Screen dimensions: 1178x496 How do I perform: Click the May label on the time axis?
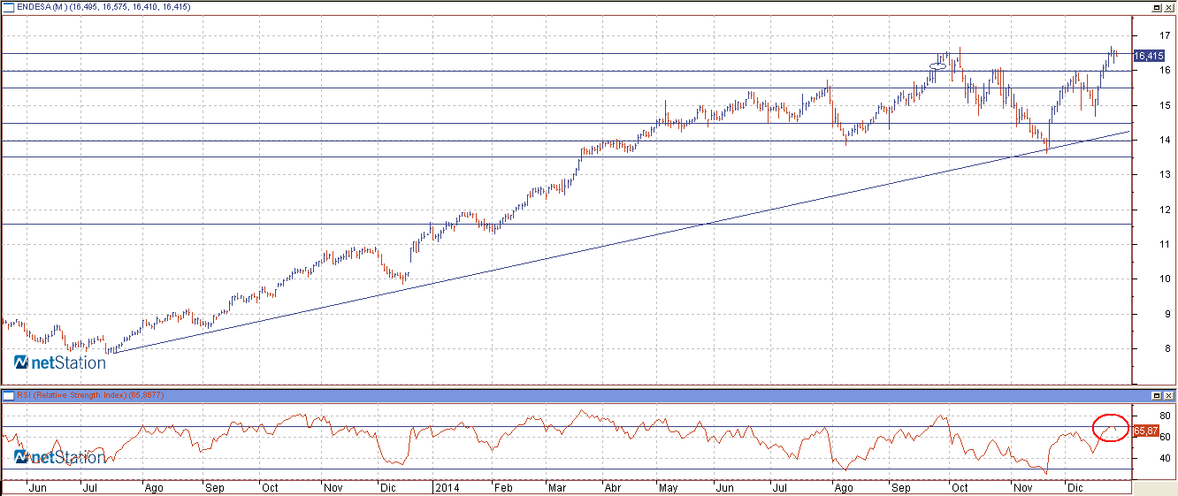669,487
